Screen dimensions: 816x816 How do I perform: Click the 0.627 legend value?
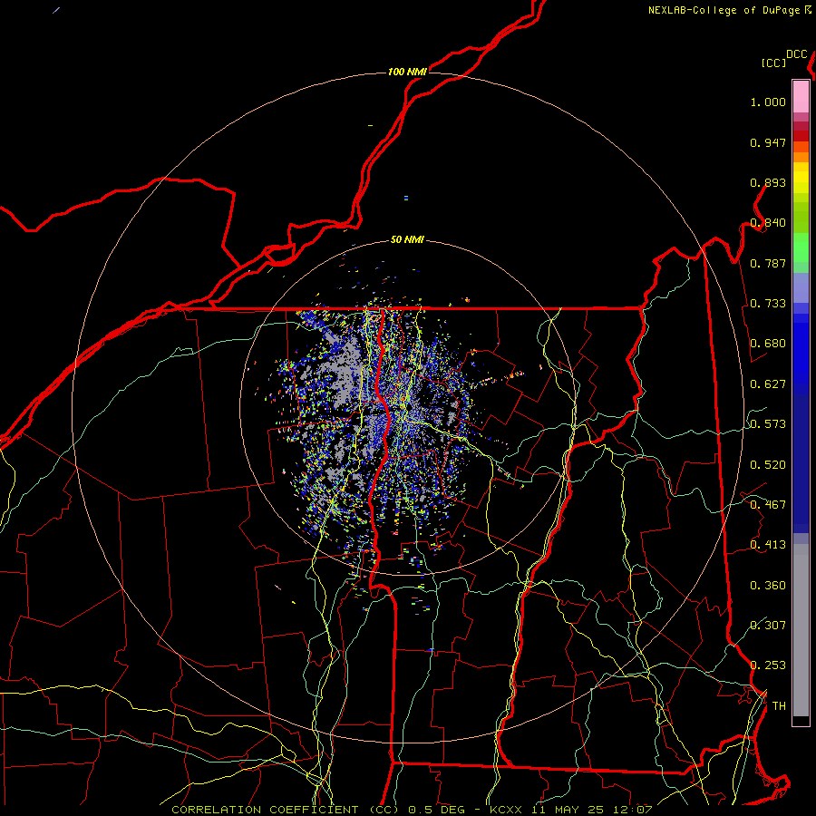click(x=768, y=384)
